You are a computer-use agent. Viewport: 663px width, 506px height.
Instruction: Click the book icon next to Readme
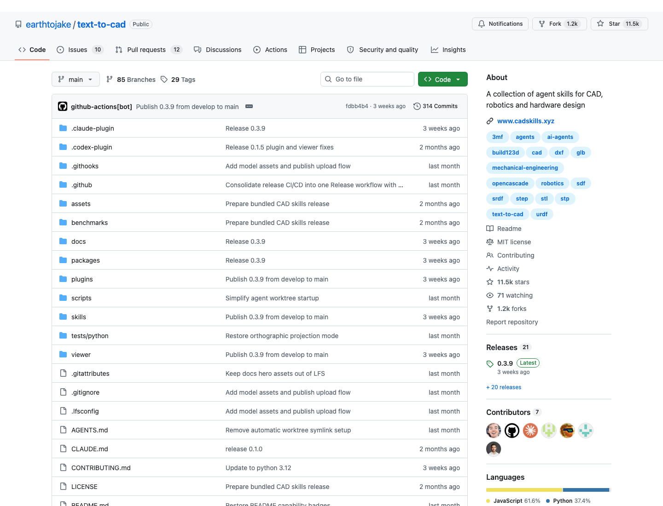click(x=490, y=229)
